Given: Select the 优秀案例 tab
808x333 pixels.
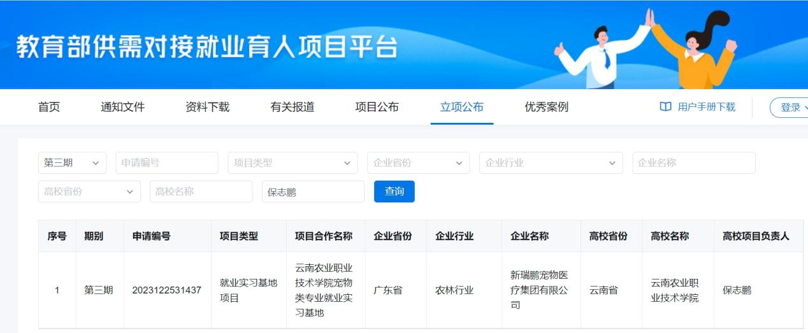Looking at the screenshot, I should click(x=546, y=107).
